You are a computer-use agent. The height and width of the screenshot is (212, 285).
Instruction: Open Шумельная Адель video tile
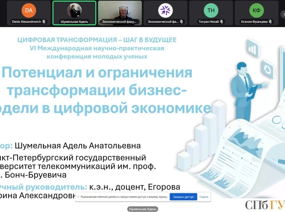click(x=74, y=13)
